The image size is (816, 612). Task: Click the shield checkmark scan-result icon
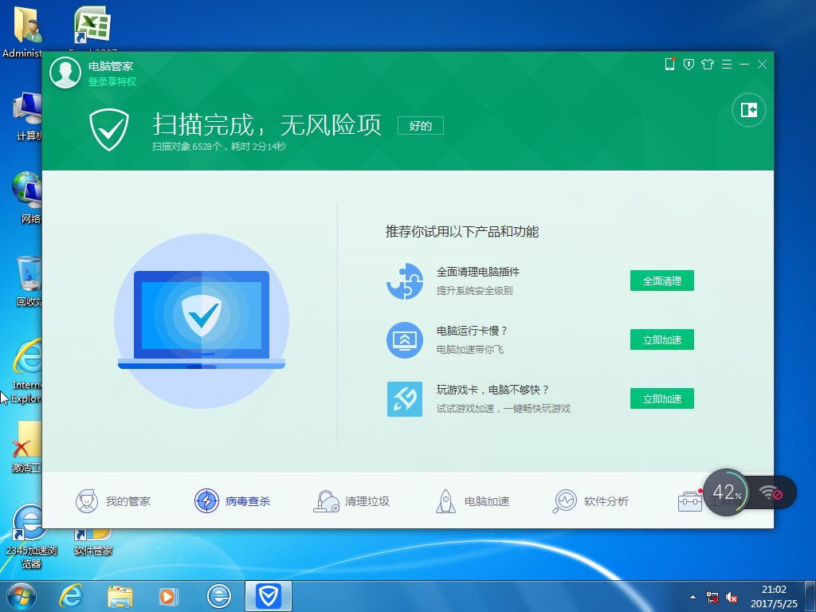pos(108,130)
